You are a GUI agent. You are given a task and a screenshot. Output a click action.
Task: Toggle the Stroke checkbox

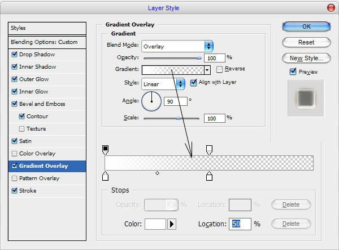pyautogui.click(x=15, y=191)
